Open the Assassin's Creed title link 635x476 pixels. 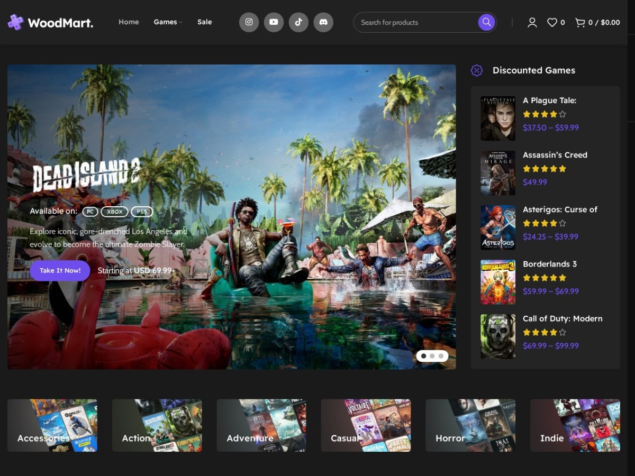pos(555,155)
